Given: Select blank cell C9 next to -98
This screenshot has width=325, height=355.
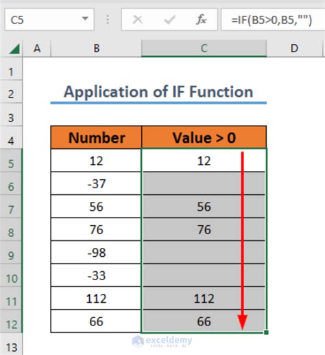Looking at the screenshot, I should pyautogui.click(x=204, y=253).
